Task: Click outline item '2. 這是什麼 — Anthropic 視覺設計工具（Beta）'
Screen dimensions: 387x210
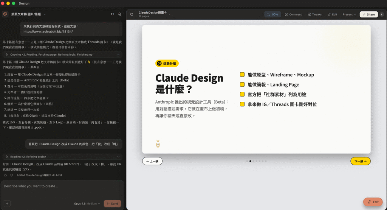Action: [37, 80]
